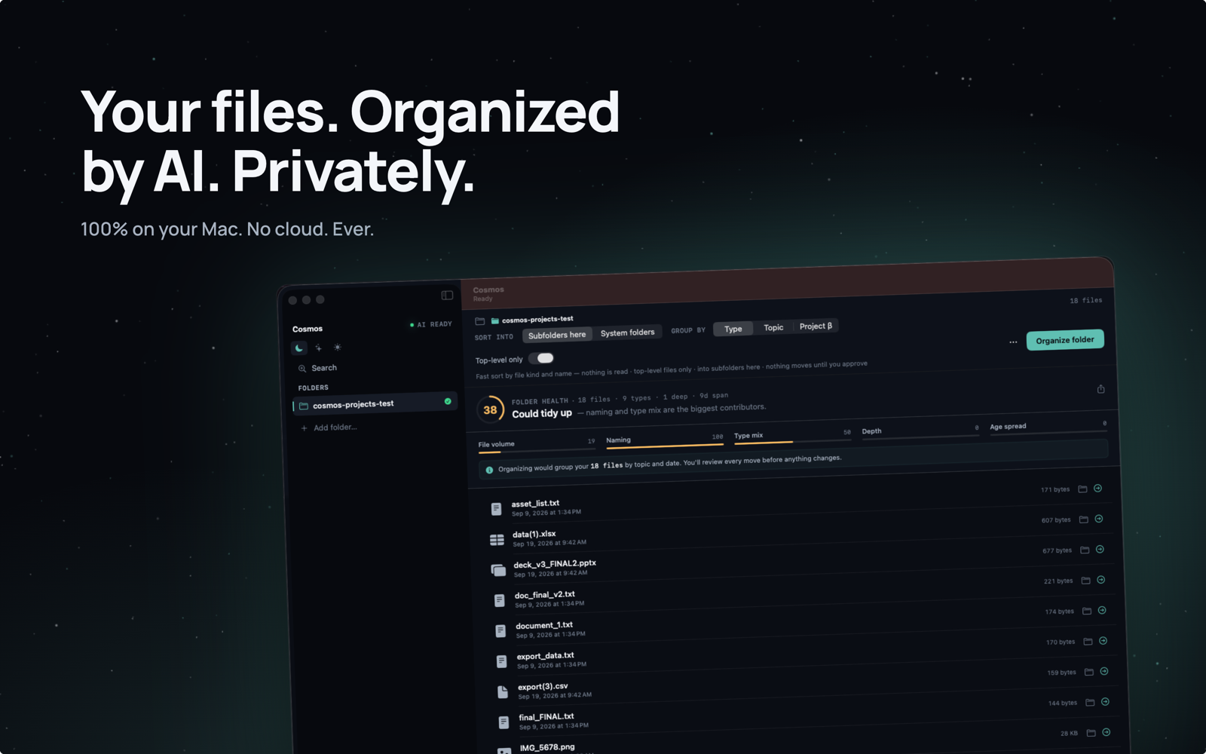Click the arrow icon for doc_final_v2.txt

(1101, 580)
